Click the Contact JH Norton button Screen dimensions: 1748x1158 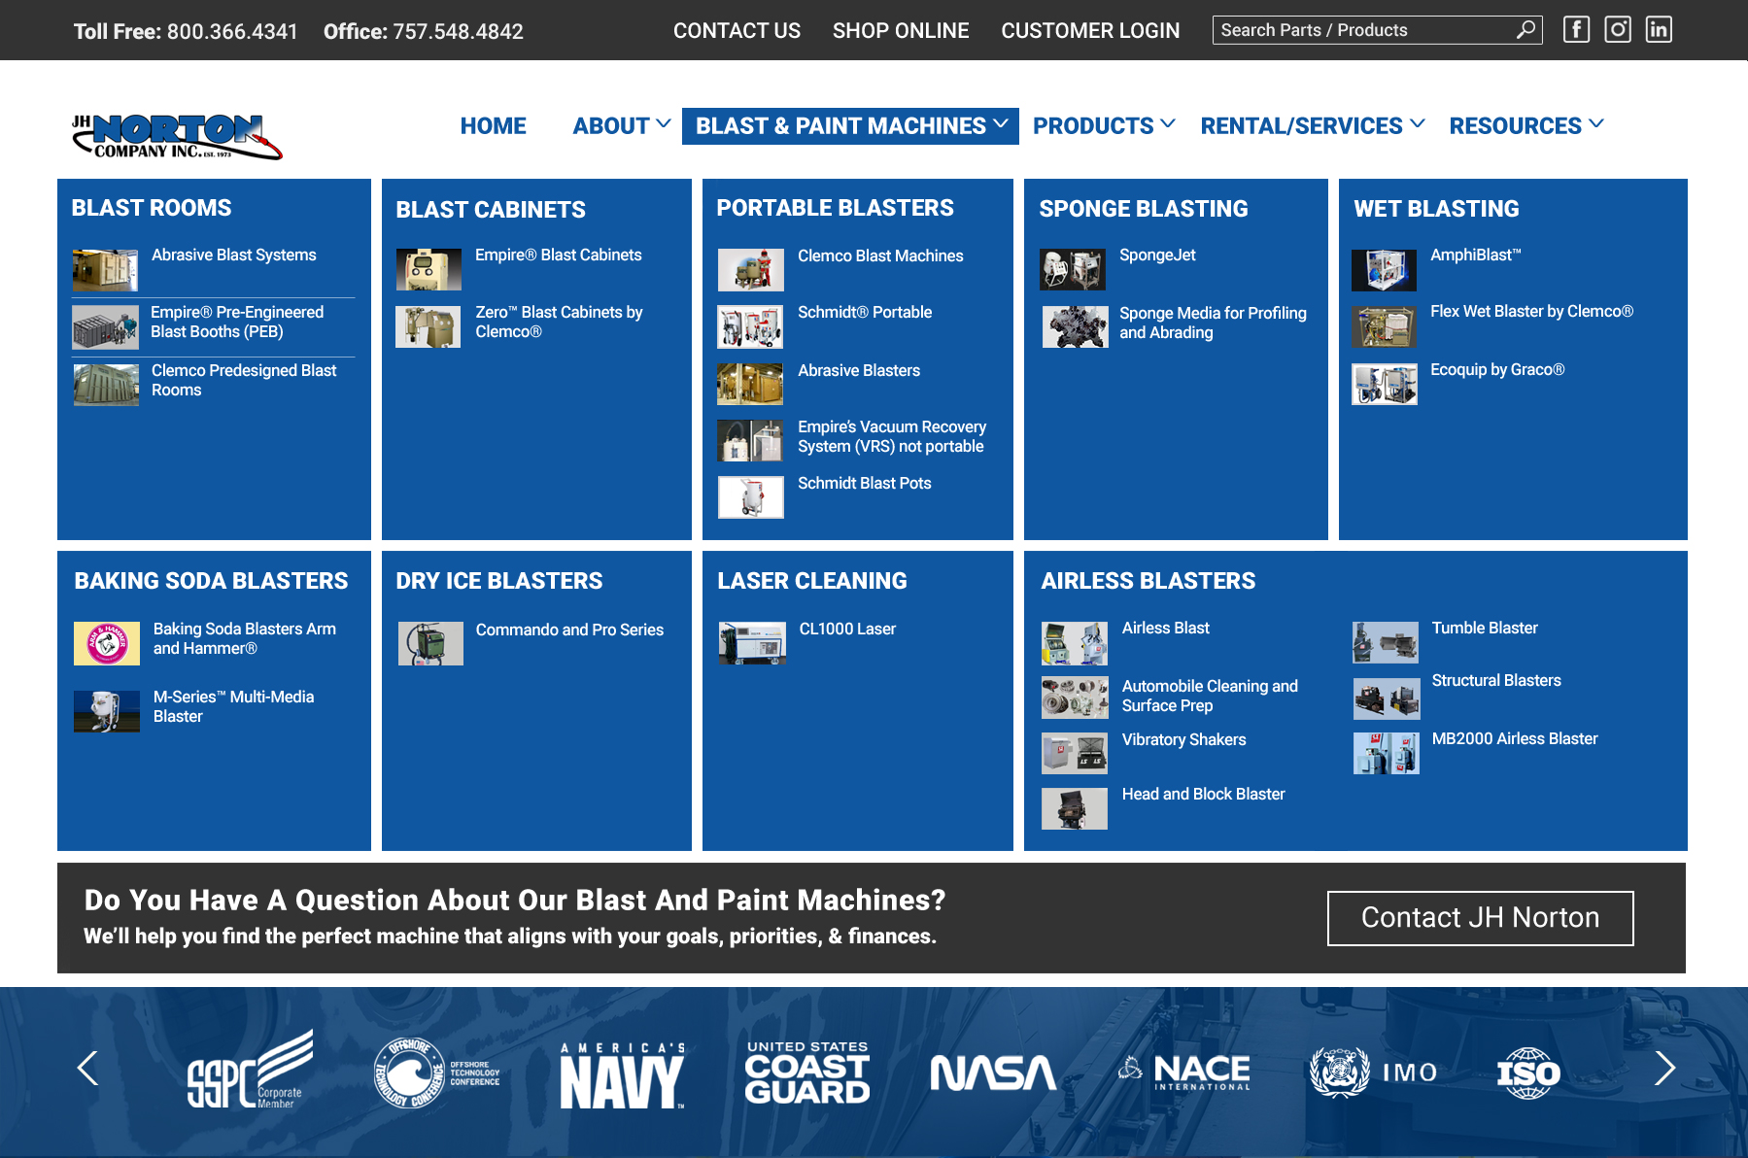tap(1480, 918)
